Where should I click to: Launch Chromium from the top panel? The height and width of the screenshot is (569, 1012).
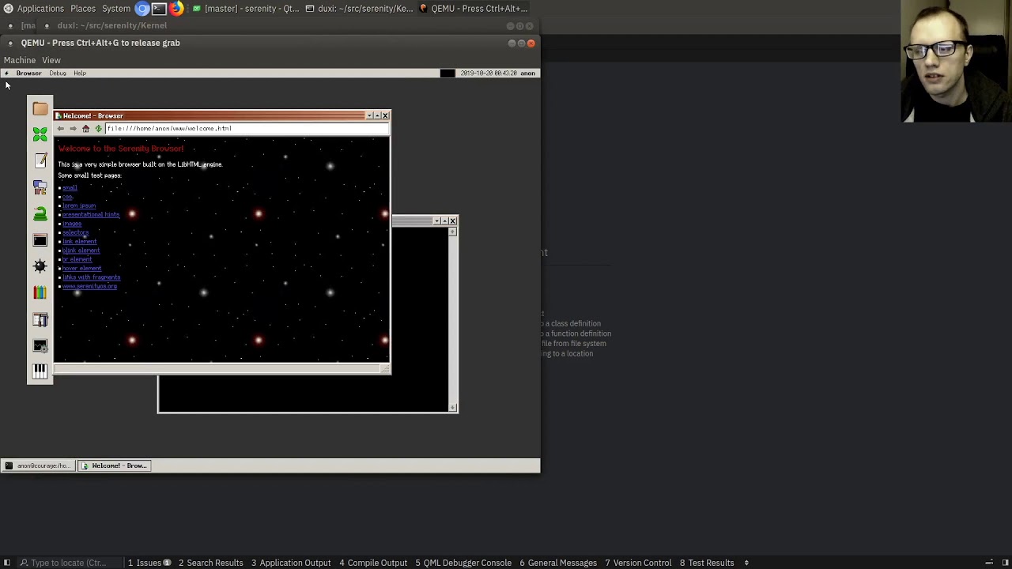pyautogui.click(x=142, y=9)
